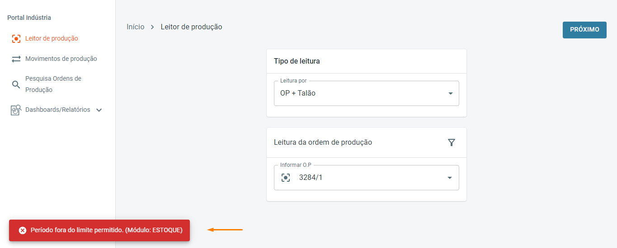This screenshot has width=617, height=248.
Task: Expand the Dashboards/Relatórios chevron
Action: [99, 110]
